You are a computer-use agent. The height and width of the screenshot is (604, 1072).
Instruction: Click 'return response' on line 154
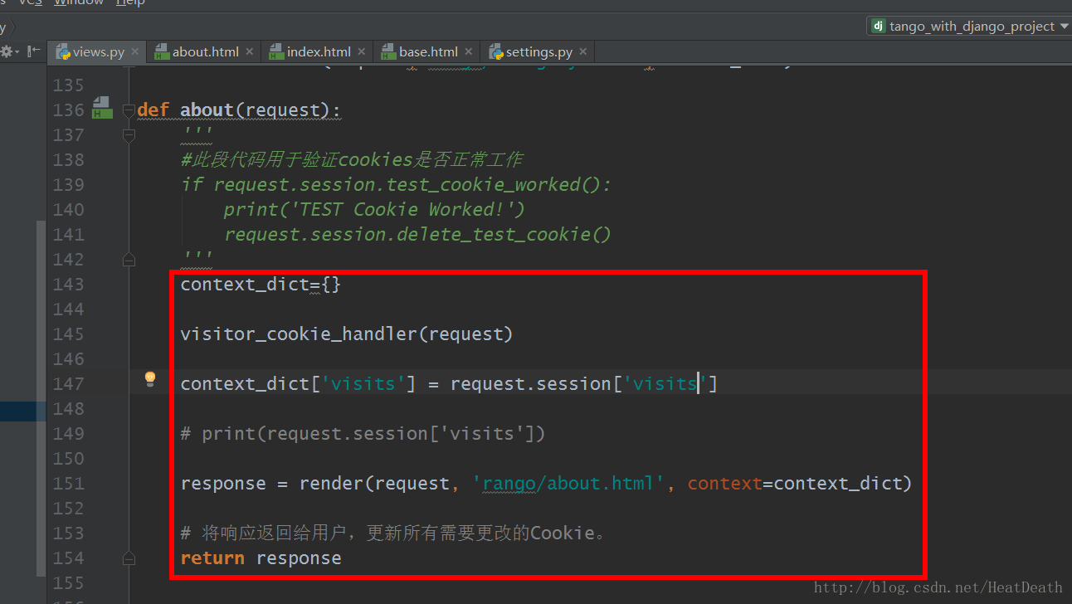(261, 558)
